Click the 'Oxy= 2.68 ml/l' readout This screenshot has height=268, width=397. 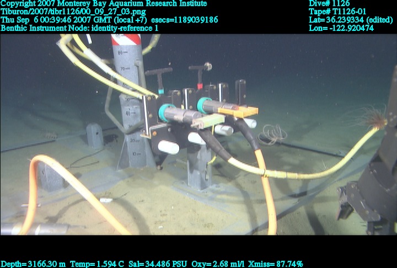218,264
